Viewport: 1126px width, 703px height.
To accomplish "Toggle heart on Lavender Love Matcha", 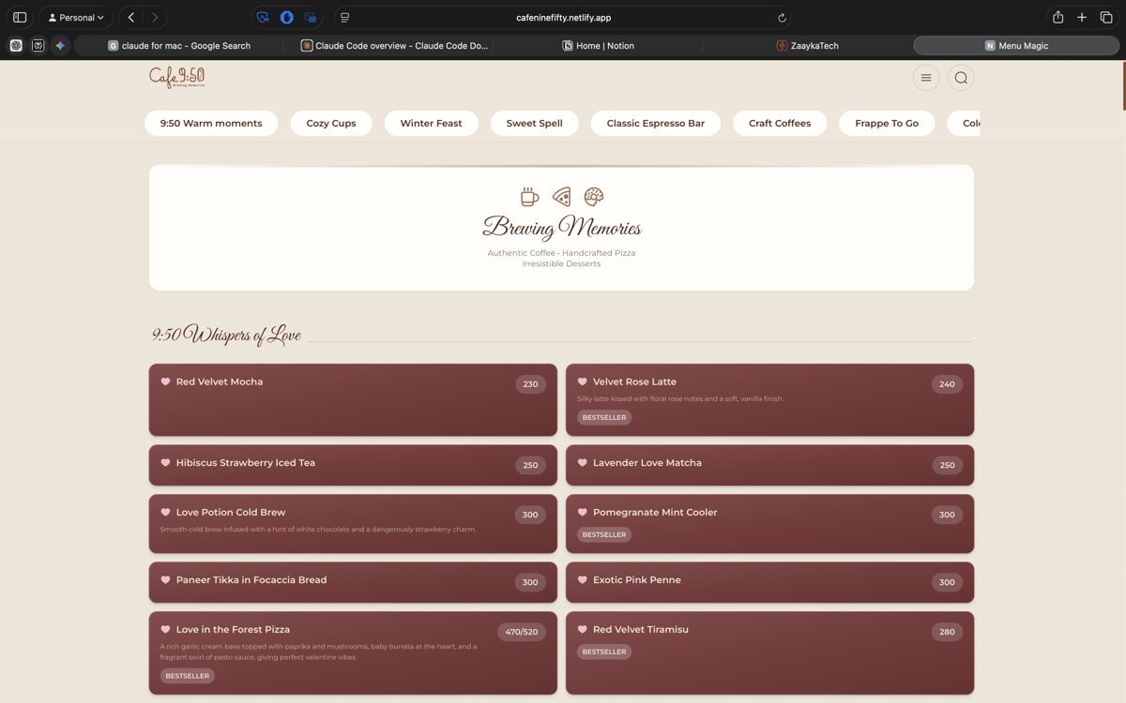I will coord(583,463).
